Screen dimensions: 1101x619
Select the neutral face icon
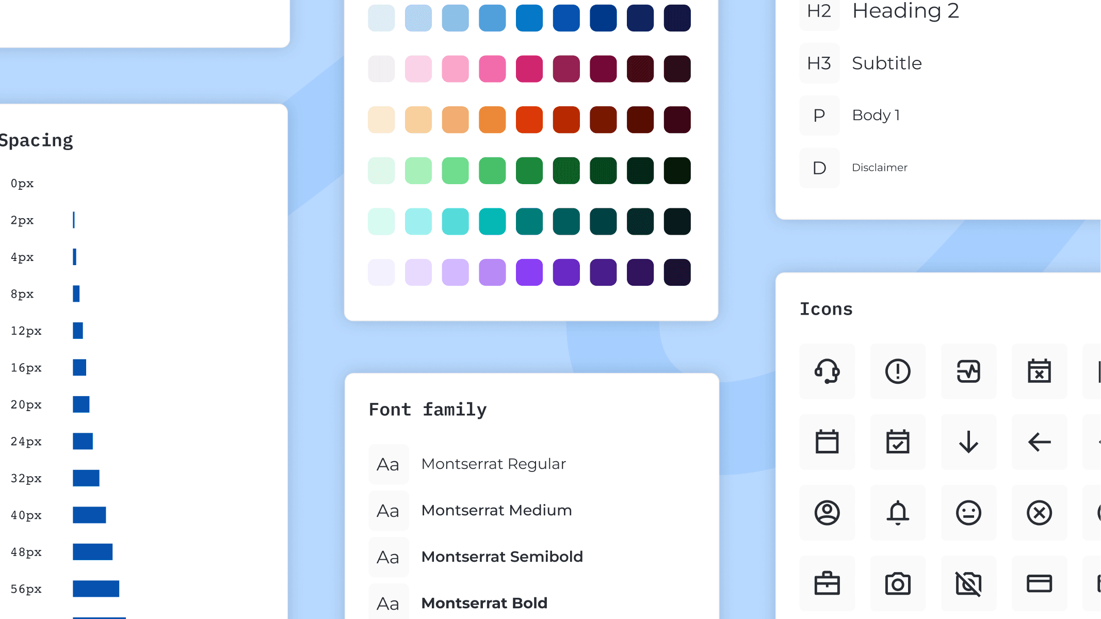tap(968, 513)
